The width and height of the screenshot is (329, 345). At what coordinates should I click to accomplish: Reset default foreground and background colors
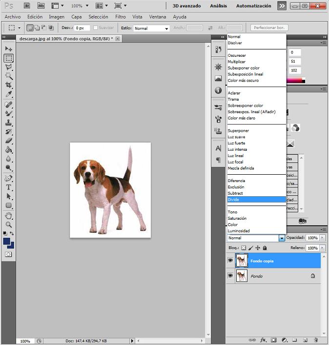[5, 233]
